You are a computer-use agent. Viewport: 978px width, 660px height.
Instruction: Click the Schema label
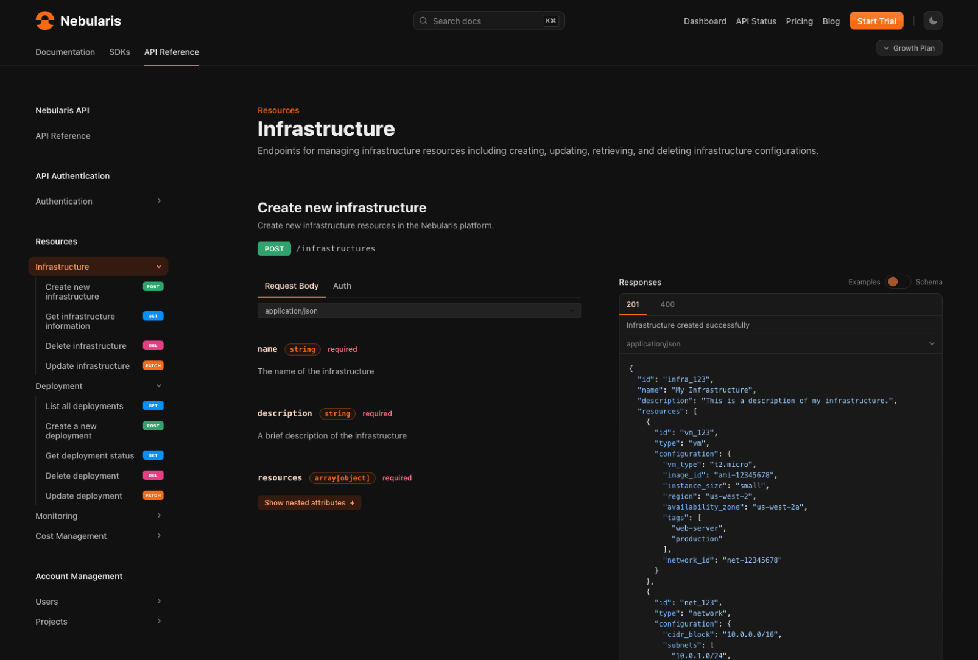click(x=929, y=282)
